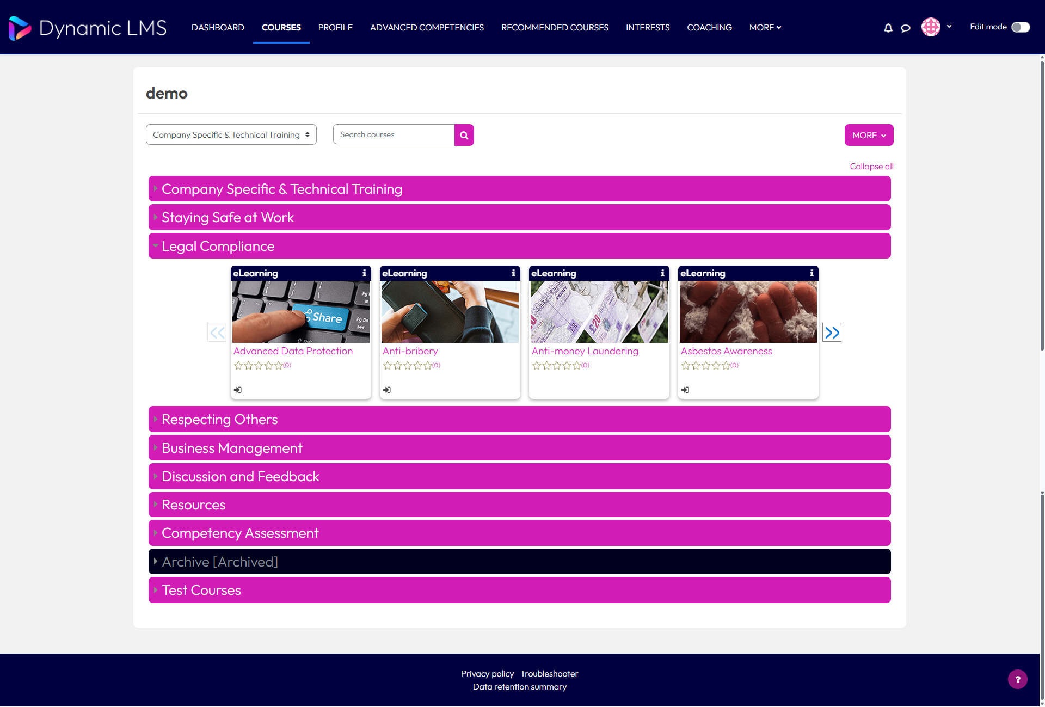Click the search courses magnifier button

pos(464,135)
